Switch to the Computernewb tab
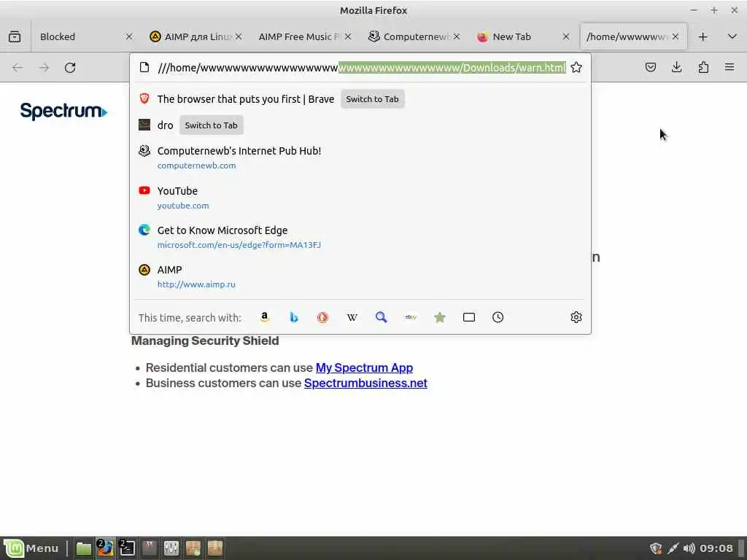Image resolution: width=747 pixels, height=560 pixels. (x=409, y=36)
